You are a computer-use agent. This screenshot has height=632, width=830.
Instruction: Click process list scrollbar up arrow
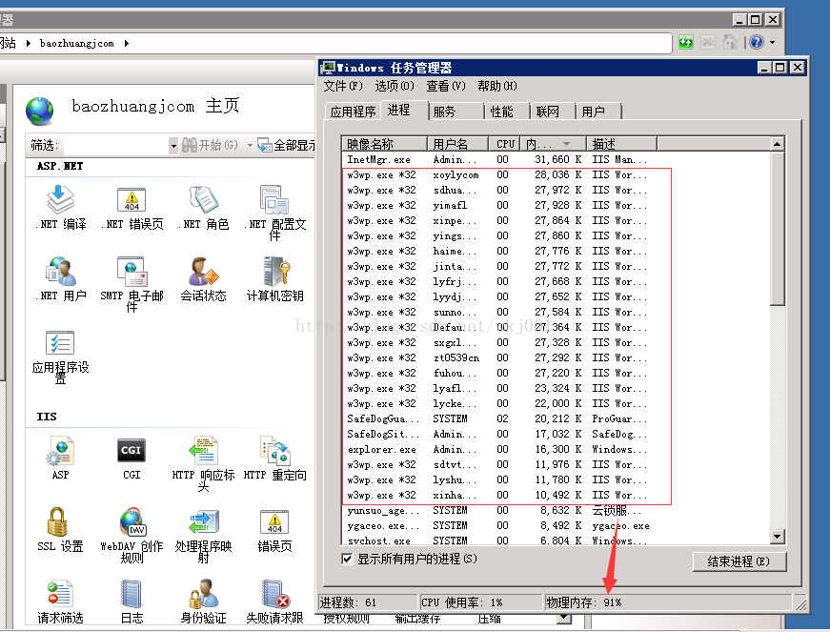(x=777, y=144)
